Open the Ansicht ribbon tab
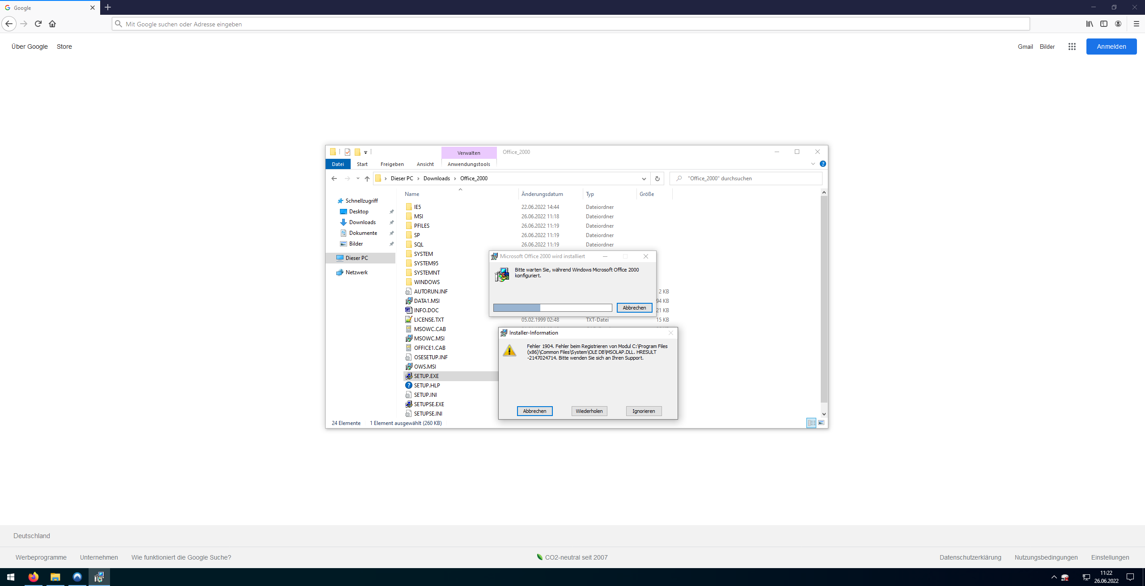This screenshot has width=1145, height=586. 425,164
